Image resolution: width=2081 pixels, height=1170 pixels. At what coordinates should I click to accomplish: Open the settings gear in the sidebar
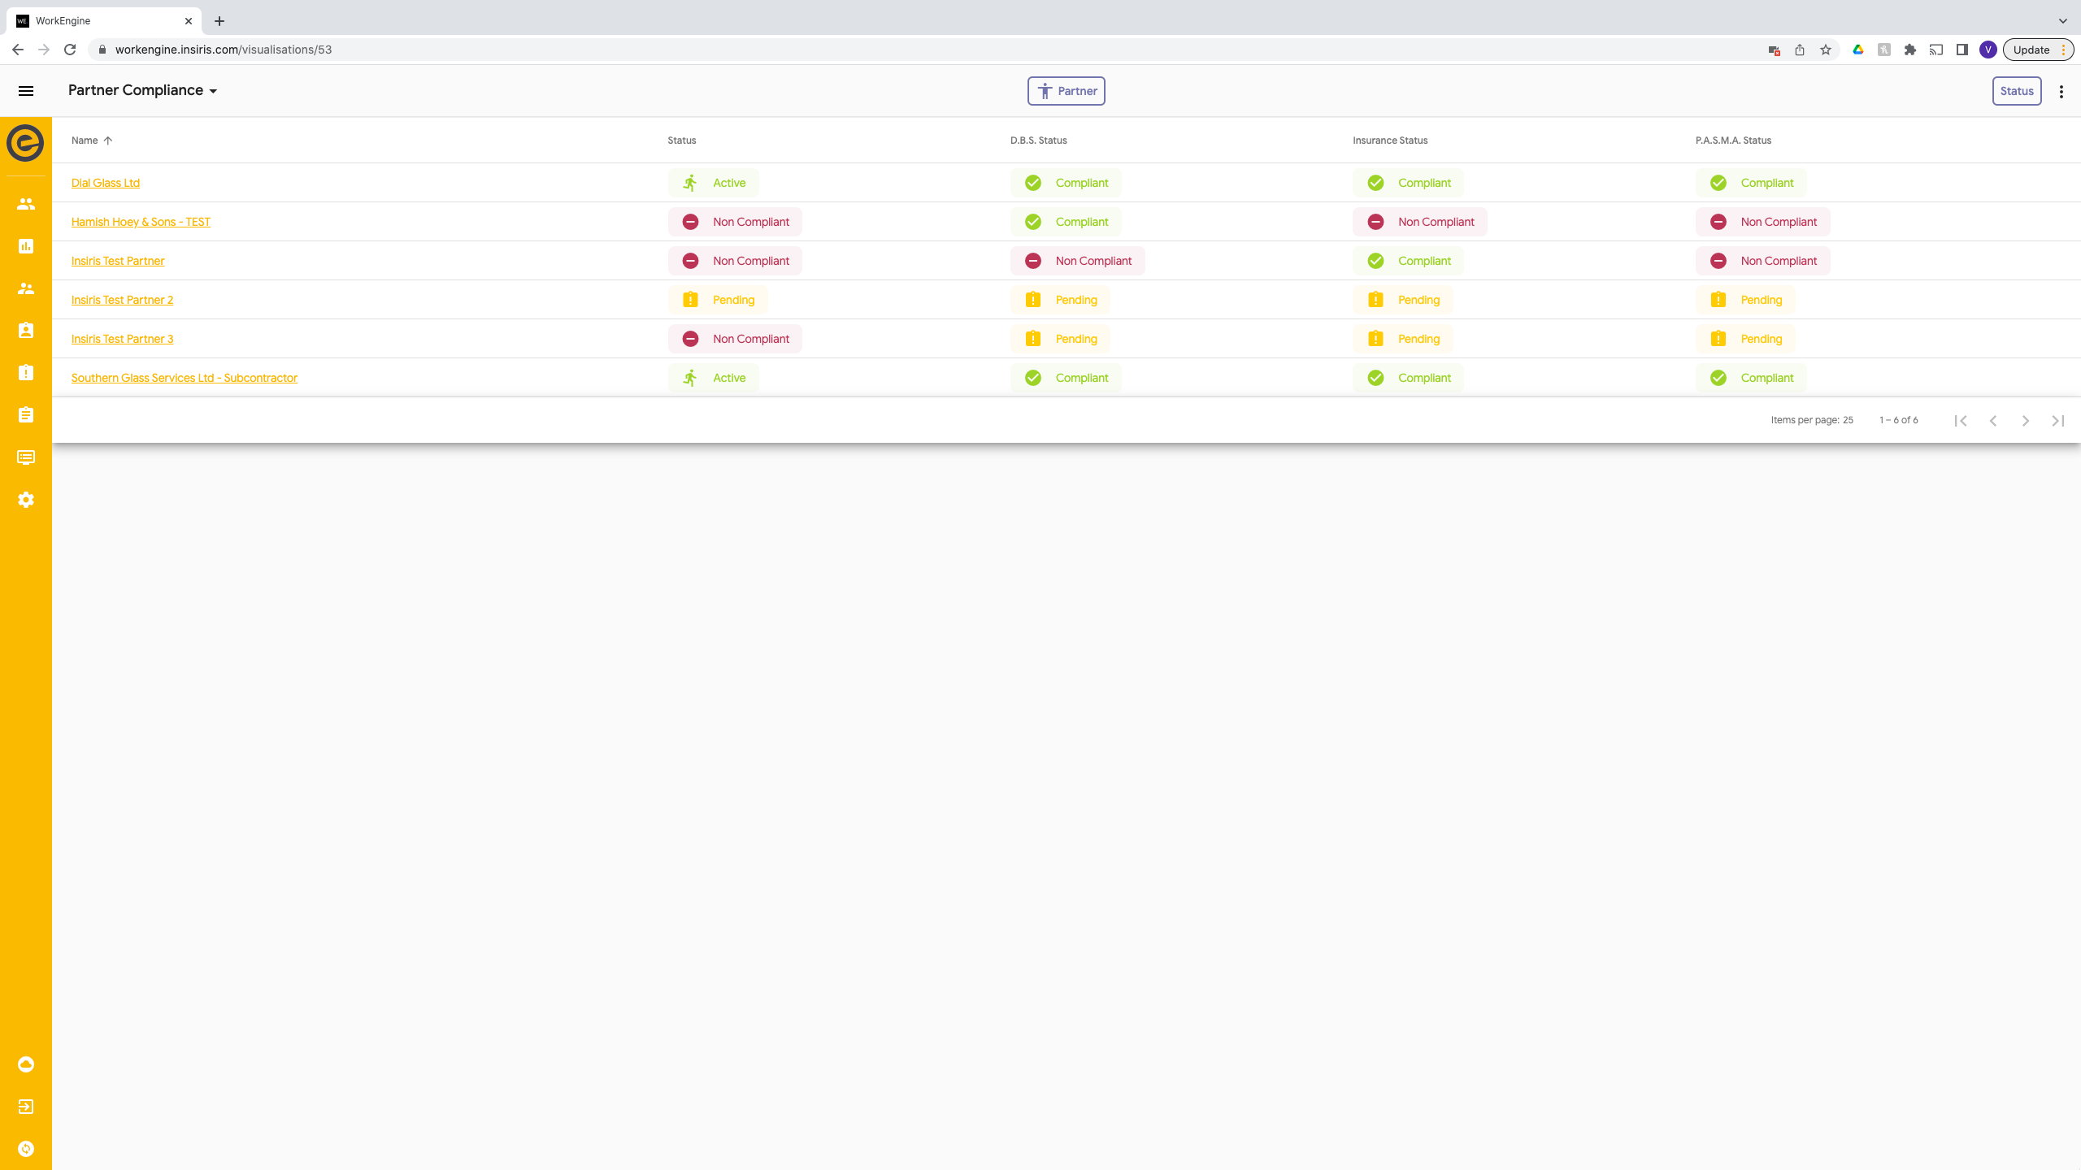tap(26, 500)
